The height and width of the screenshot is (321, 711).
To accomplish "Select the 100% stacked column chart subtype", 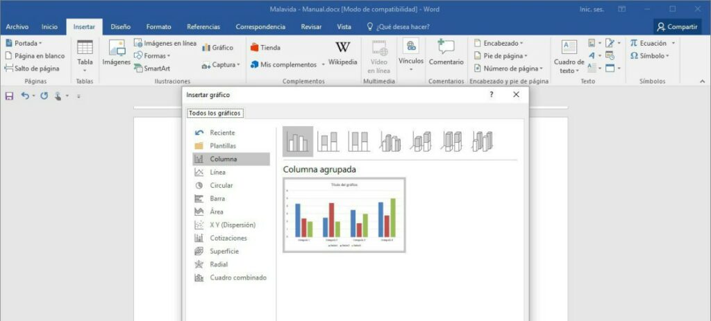I will pyautogui.click(x=359, y=142).
